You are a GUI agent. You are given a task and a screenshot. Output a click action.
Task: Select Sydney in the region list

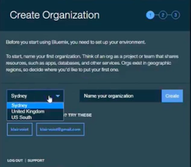35,105
